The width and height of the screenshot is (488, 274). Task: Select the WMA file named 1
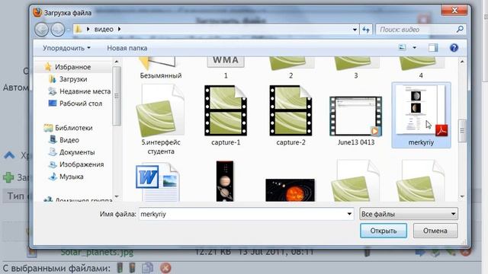[x=226, y=68]
